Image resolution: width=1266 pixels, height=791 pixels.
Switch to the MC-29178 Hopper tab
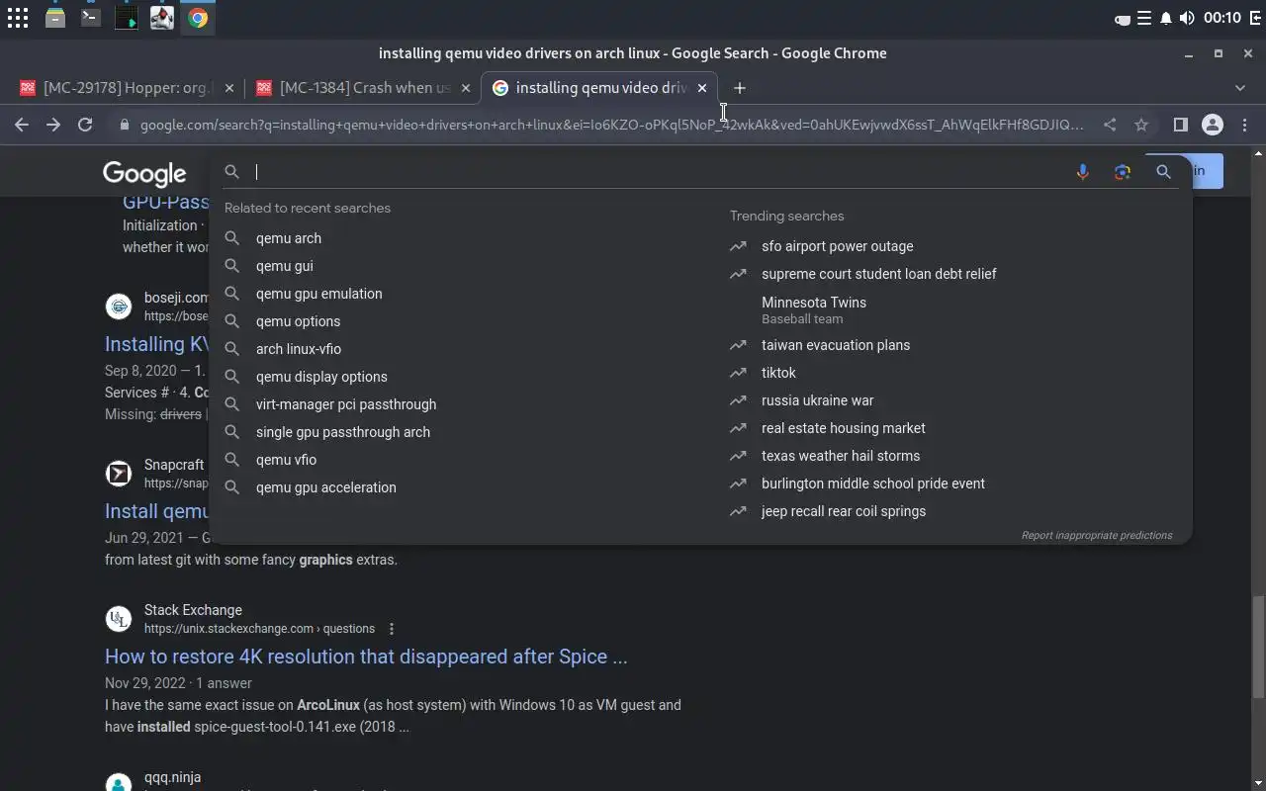pos(127,88)
